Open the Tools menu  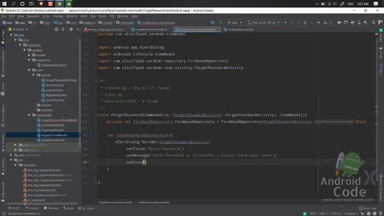pyautogui.click(x=102, y=16)
